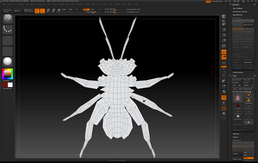258x163 pixels.
Task: Open the Zplugin menu in menu bar
Action: click(130, 4)
